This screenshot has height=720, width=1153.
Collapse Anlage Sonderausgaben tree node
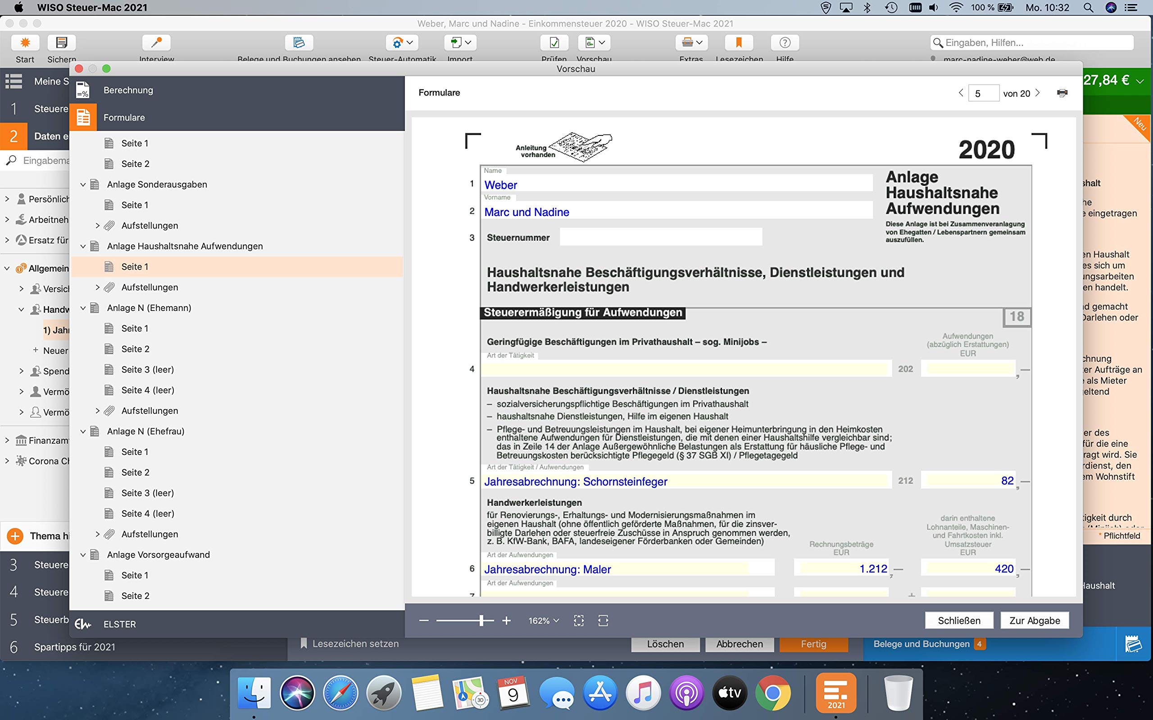coord(83,184)
